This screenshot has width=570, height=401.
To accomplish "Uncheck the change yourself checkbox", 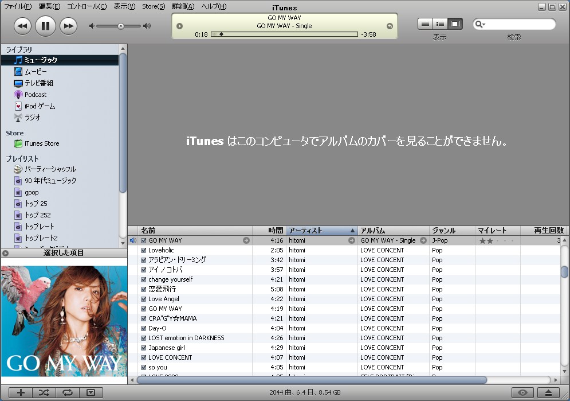I will tap(144, 279).
